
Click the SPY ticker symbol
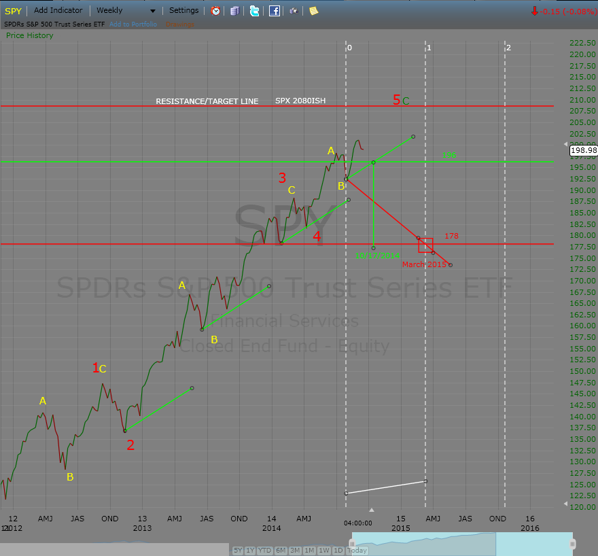(x=13, y=11)
